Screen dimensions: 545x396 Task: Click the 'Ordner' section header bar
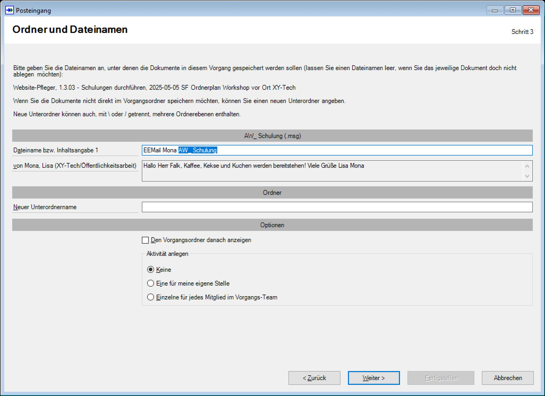click(272, 192)
